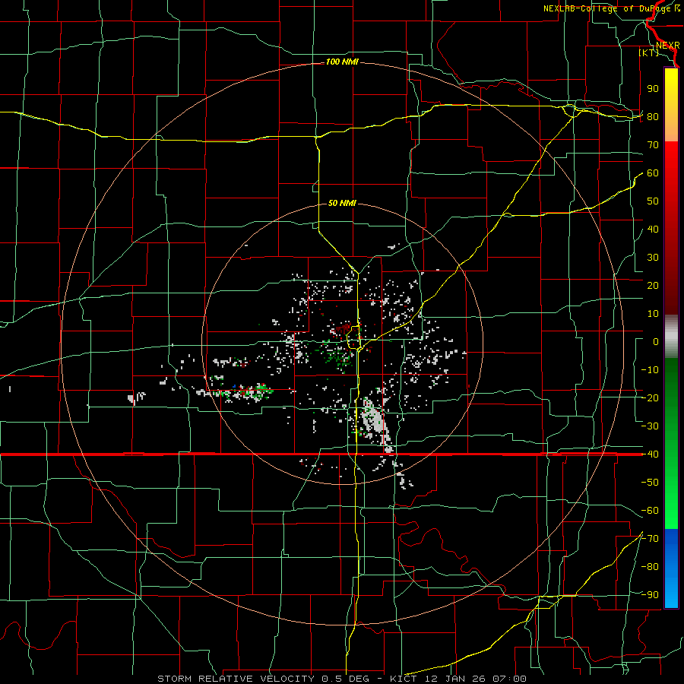Click the KT units label above scale
Screen dimensions: 684x684
click(x=649, y=52)
